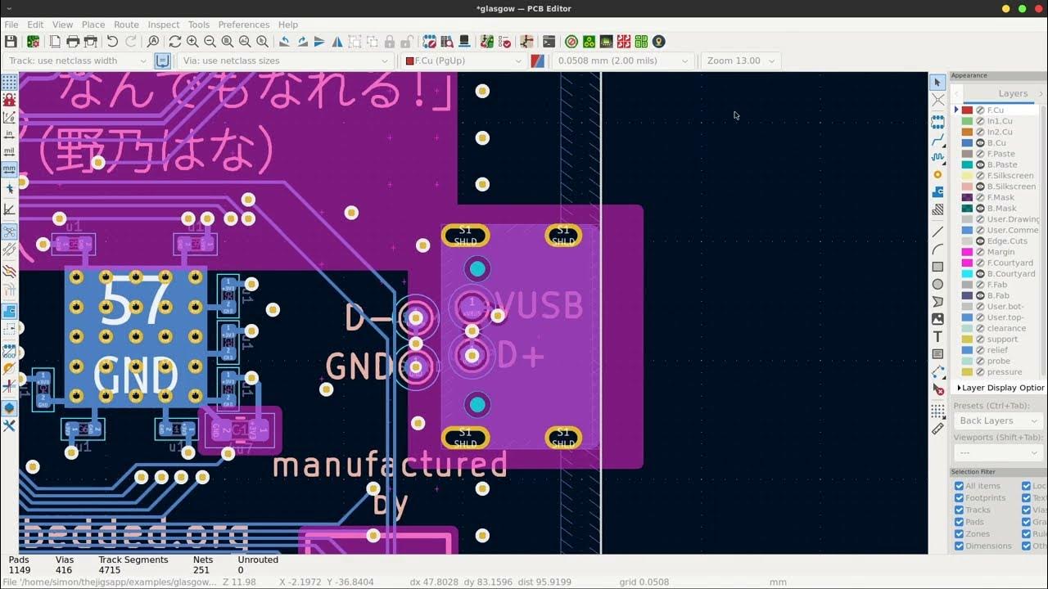1048x589 pixels.
Task: Select the Layers tab in Appearance panel
Action: (x=1013, y=93)
